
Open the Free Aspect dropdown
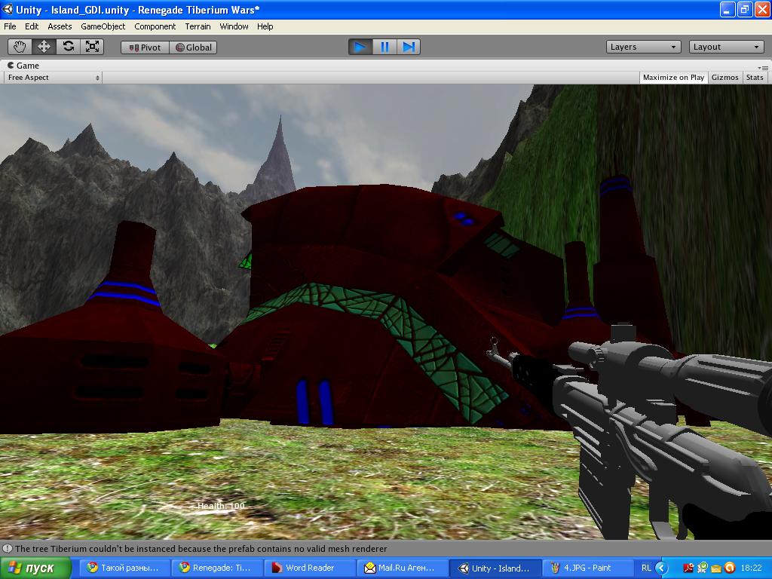click(53, 78)
